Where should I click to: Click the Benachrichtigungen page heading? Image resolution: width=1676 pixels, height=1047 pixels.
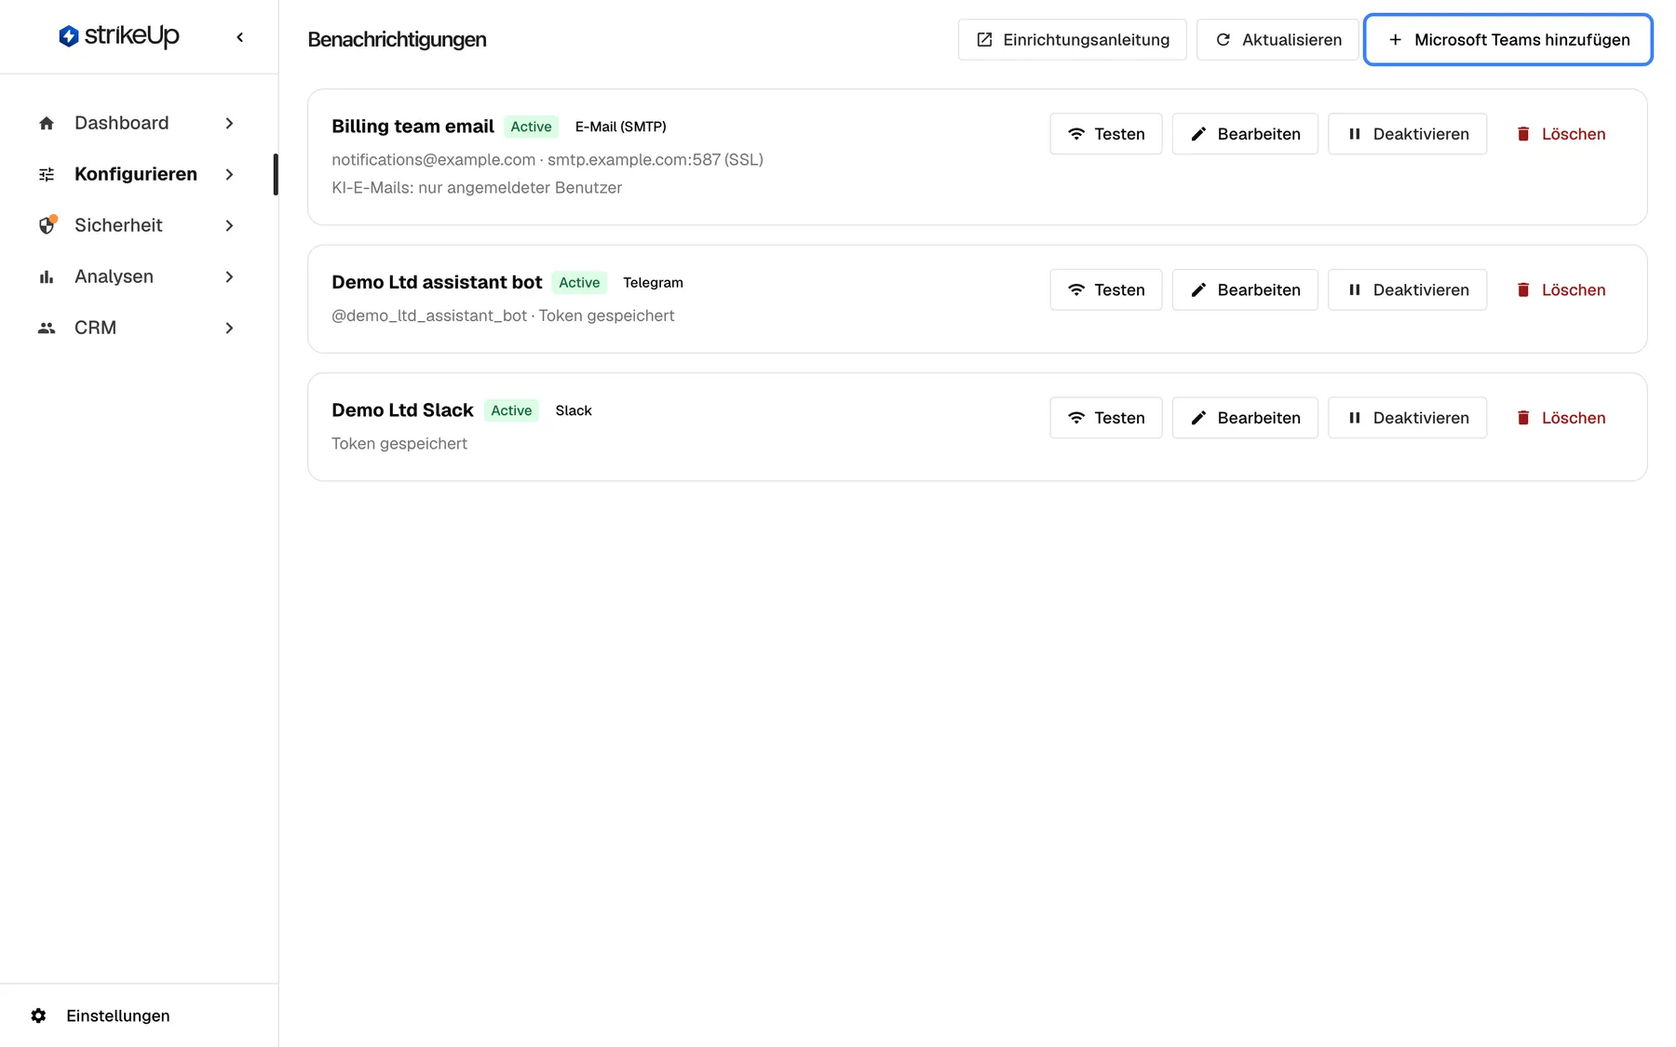point(397,39)
